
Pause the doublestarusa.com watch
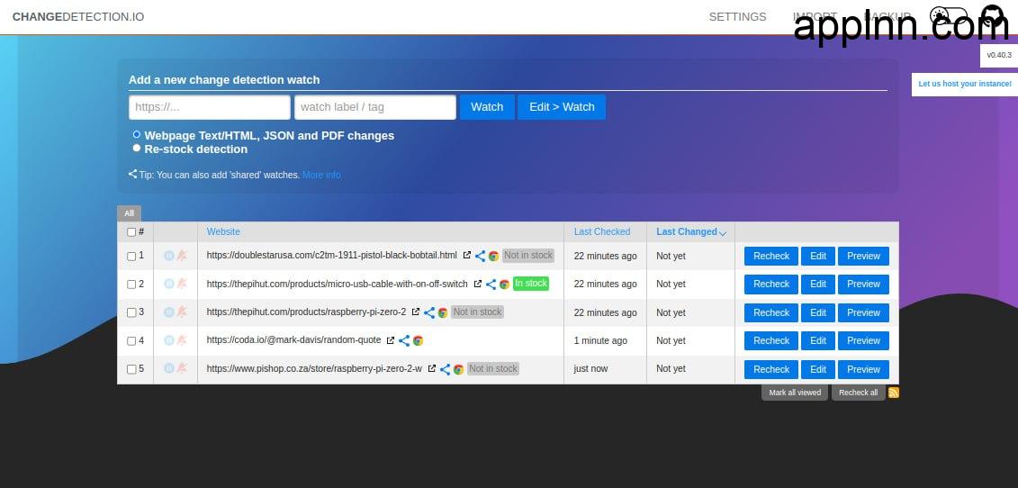(x=169, y=256)
